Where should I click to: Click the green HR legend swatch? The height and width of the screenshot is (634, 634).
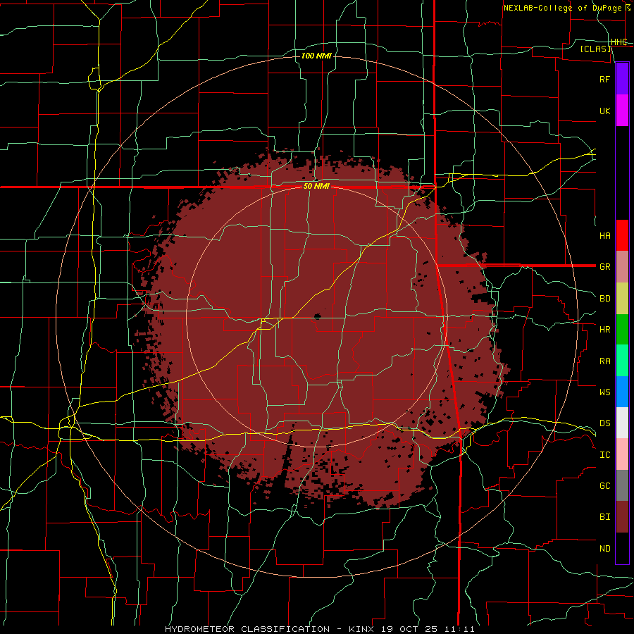point(622,330)
